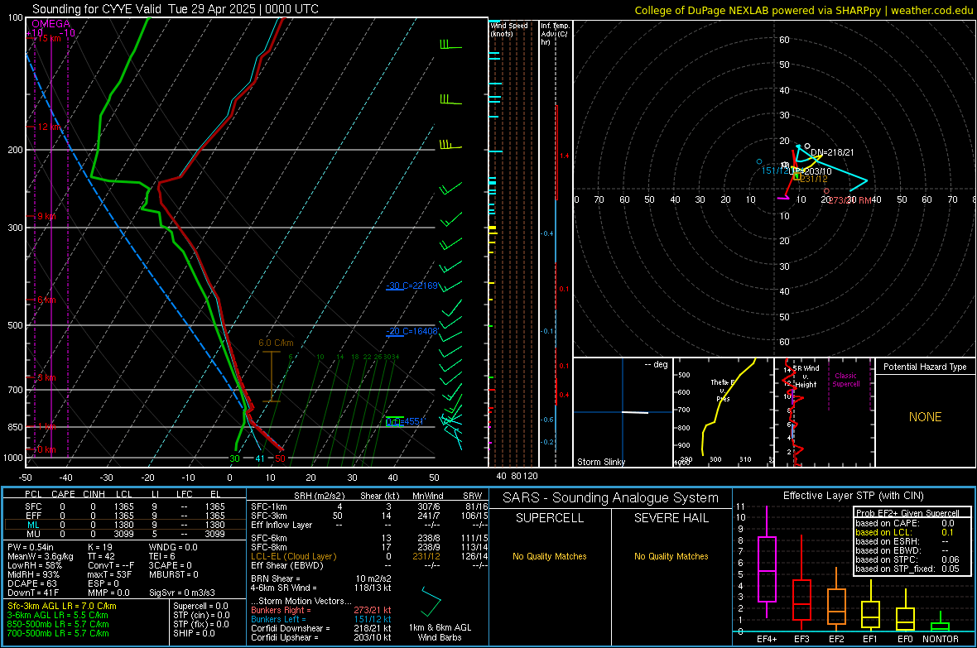Click 'SARS - Sounding Analogue System' heading
Image resolution: width=977 pixels, height=648 pixels.
tap(610, 498)
